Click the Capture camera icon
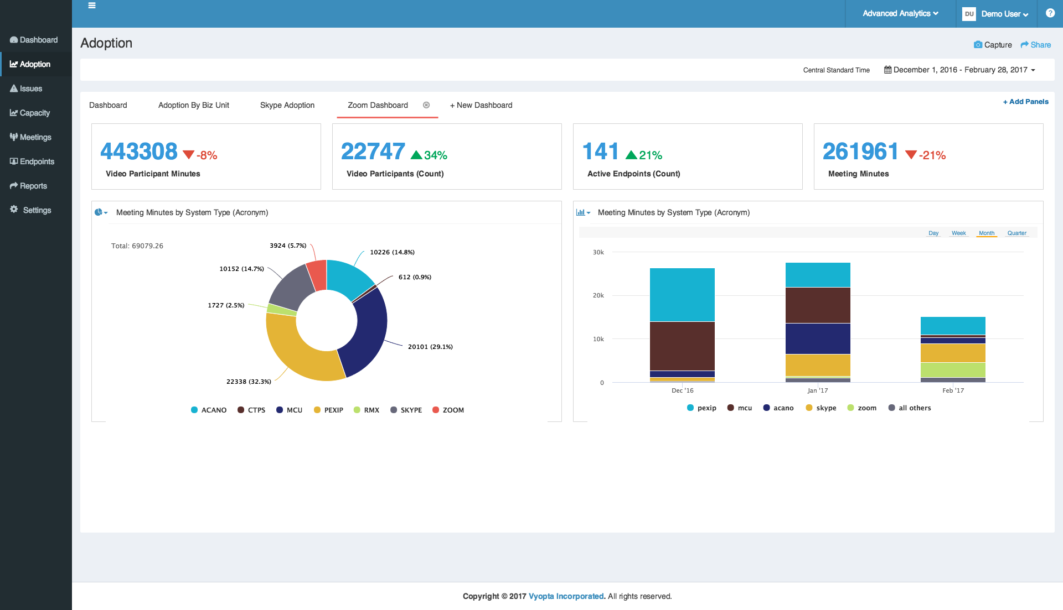1063x610 pixels. tap(978, 45)
